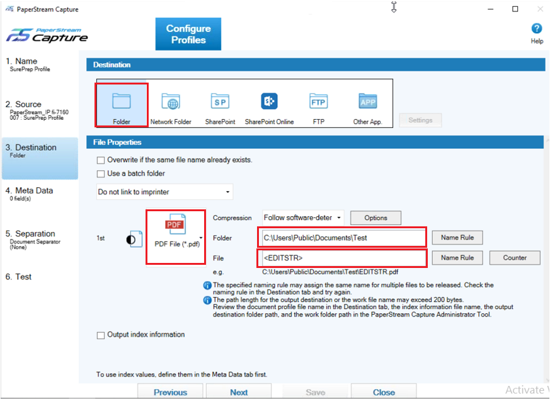Go to step 2. Source
Screen dimensions: 550x401
click(39, 110)
